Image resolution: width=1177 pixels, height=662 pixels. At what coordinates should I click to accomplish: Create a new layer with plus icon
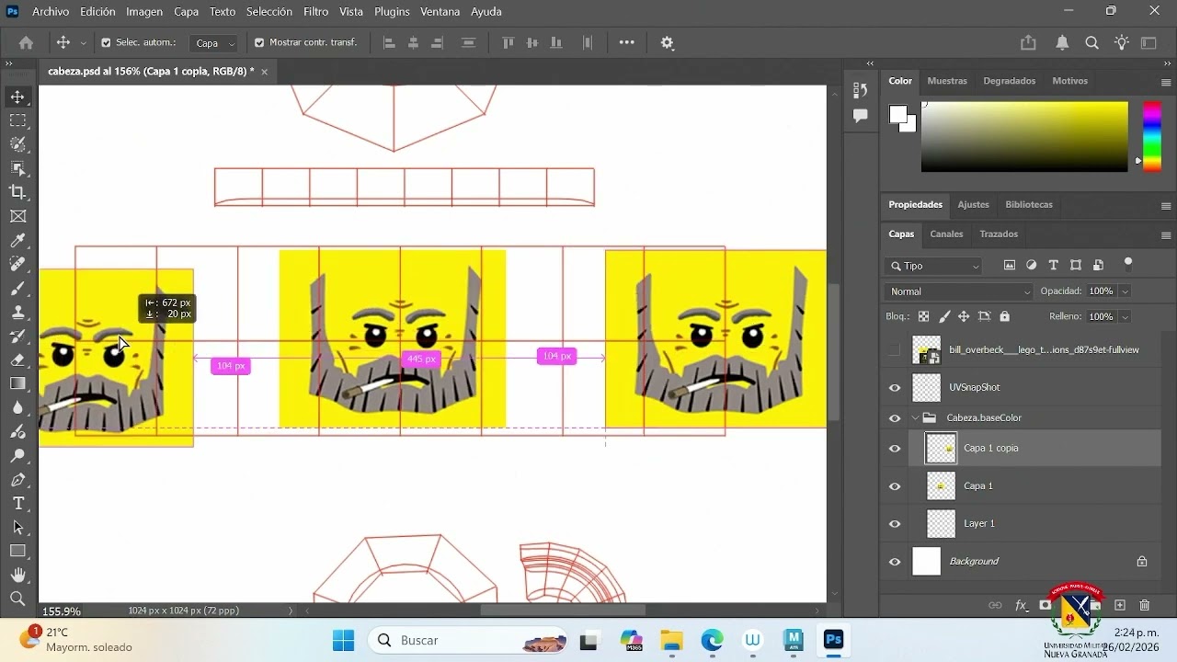coord(1120,605)
